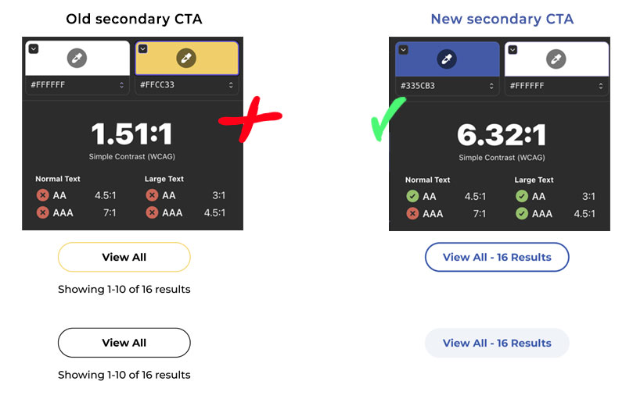Click eyedropper icon on white #FFFFFF swatch, old CTA
This screenshot has width=633, height=399.
click(77, 58)
